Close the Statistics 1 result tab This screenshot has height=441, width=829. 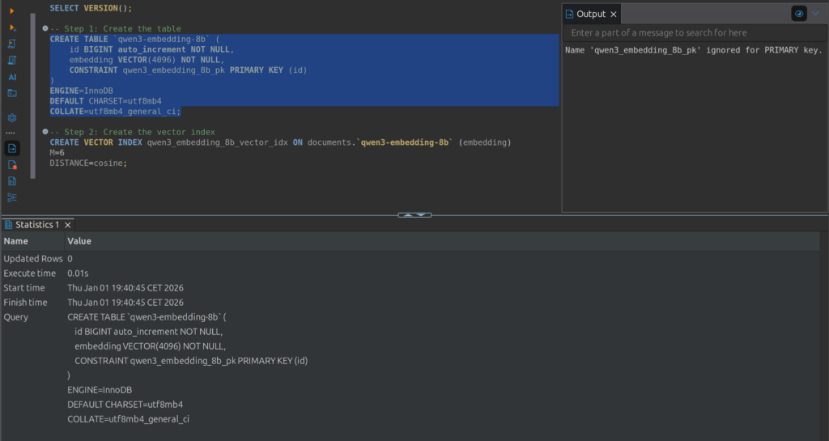(x=68, y=225)
